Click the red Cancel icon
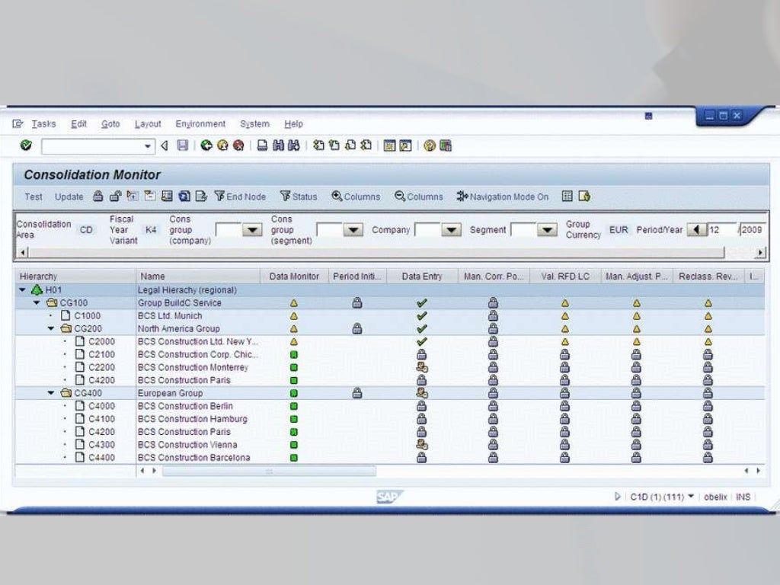 tap(238, 145)
